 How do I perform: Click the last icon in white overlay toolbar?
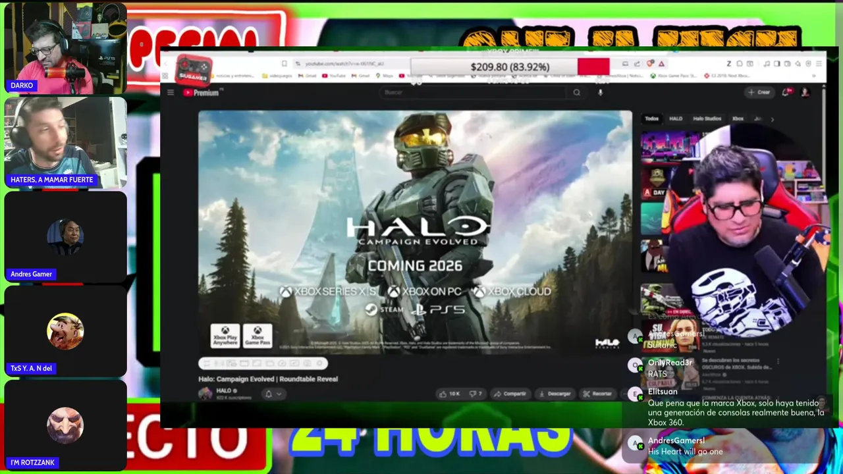click(319, 363)
